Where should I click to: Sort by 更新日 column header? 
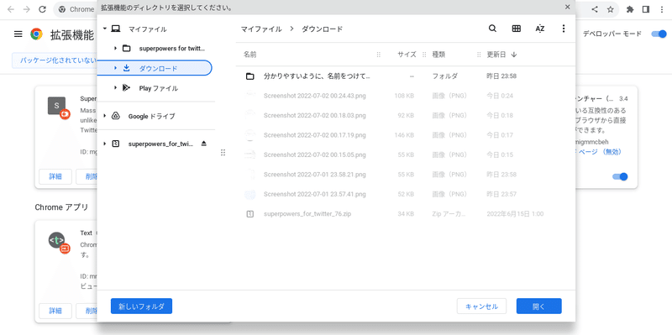tap(501, 55)
